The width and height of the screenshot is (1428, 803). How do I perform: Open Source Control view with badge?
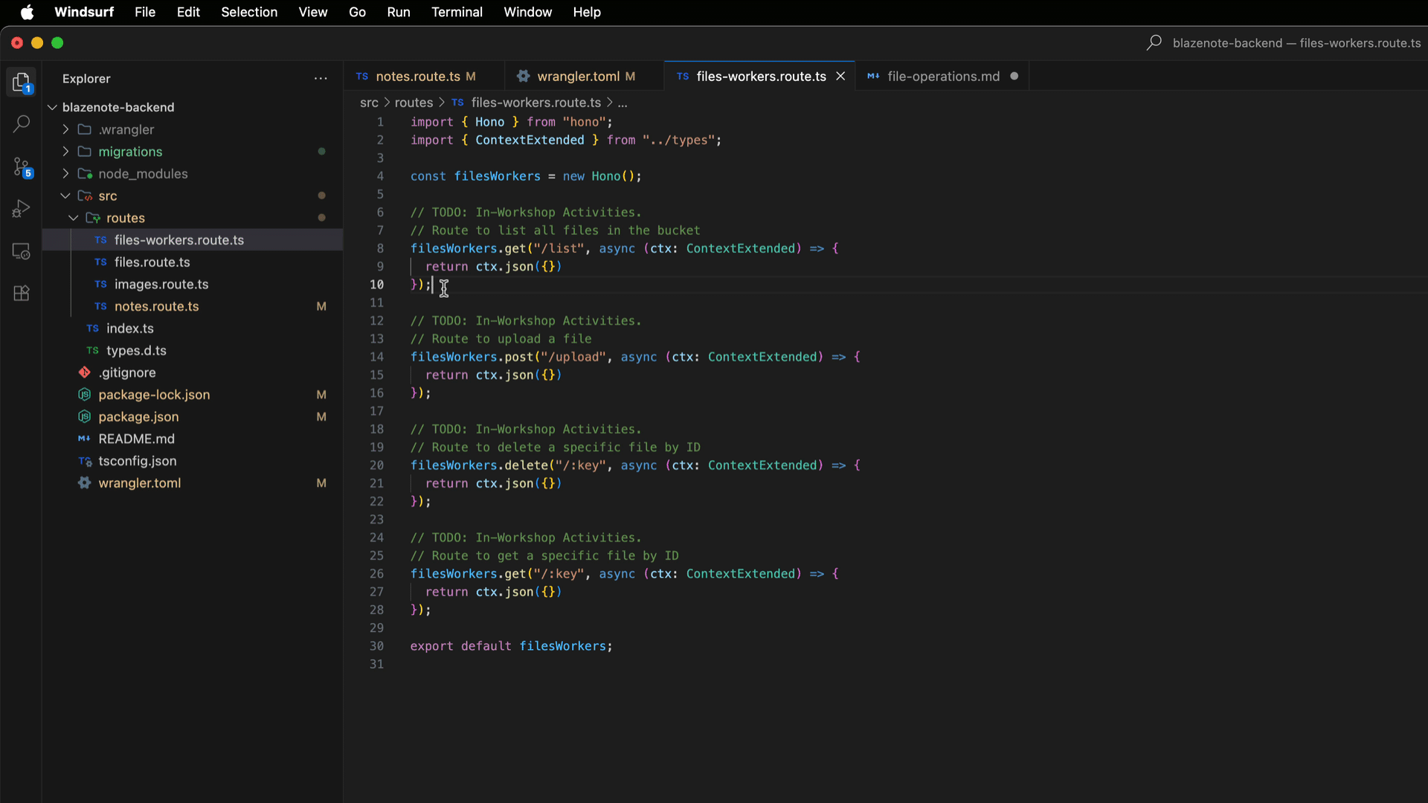coord(21,167)
